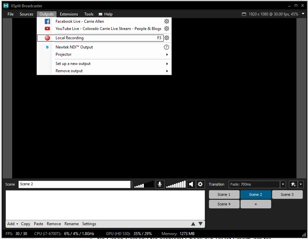Open the Add source dropdown
The width and height of the screenshot is (308, 239).
pyautogui.click(x=13, y=224)
